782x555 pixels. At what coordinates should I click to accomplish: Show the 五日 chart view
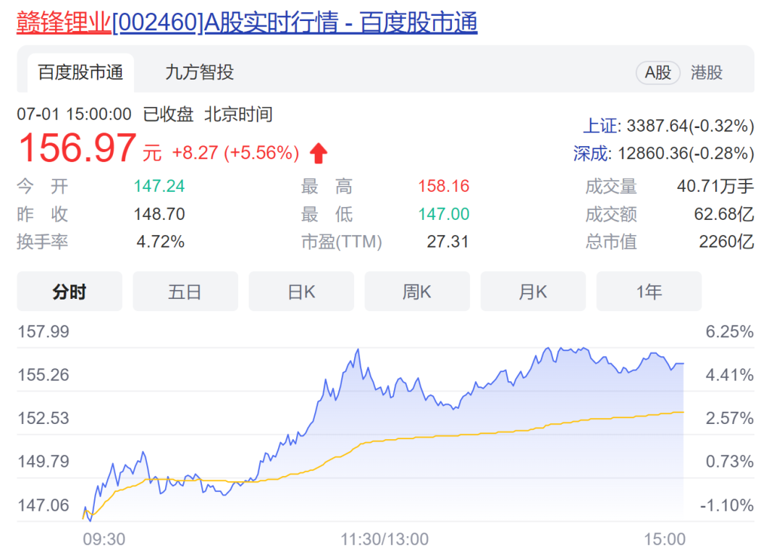[185, 292]
